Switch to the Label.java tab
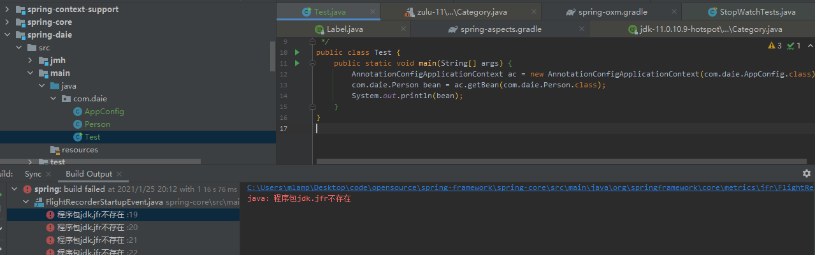 (x=343, y=29)
